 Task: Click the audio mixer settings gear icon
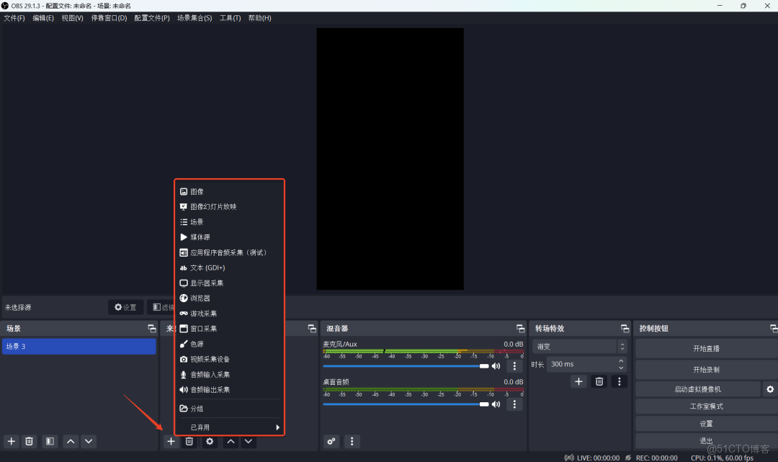point(331,441)
